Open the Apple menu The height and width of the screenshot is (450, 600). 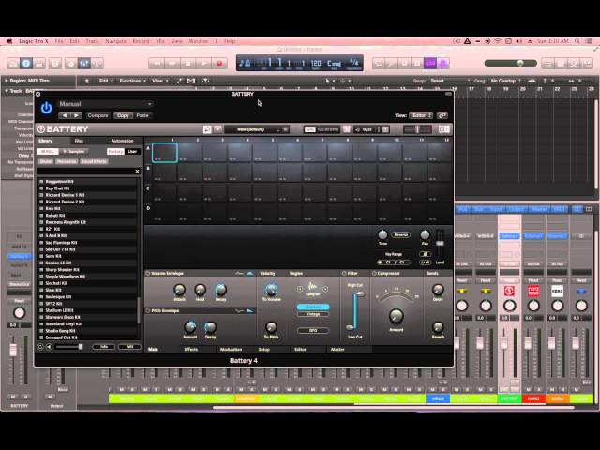9,41
